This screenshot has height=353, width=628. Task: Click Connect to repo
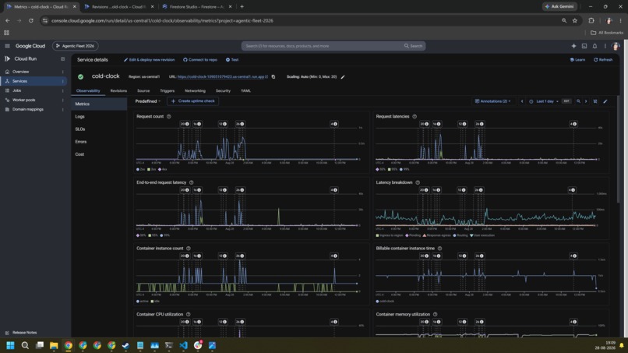(200, 60)
